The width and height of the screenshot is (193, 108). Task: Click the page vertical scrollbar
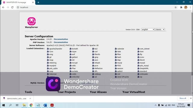[x=192, y=44]
